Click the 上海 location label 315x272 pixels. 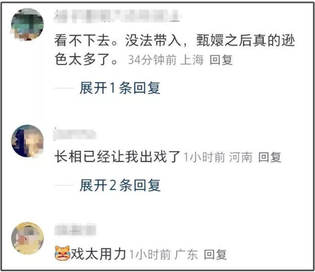pos(192,60)
